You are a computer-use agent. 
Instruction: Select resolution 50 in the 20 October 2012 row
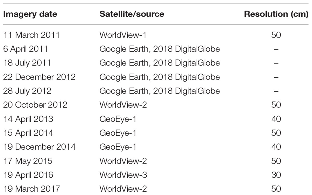pyautogui.click(x=276, y=105)
